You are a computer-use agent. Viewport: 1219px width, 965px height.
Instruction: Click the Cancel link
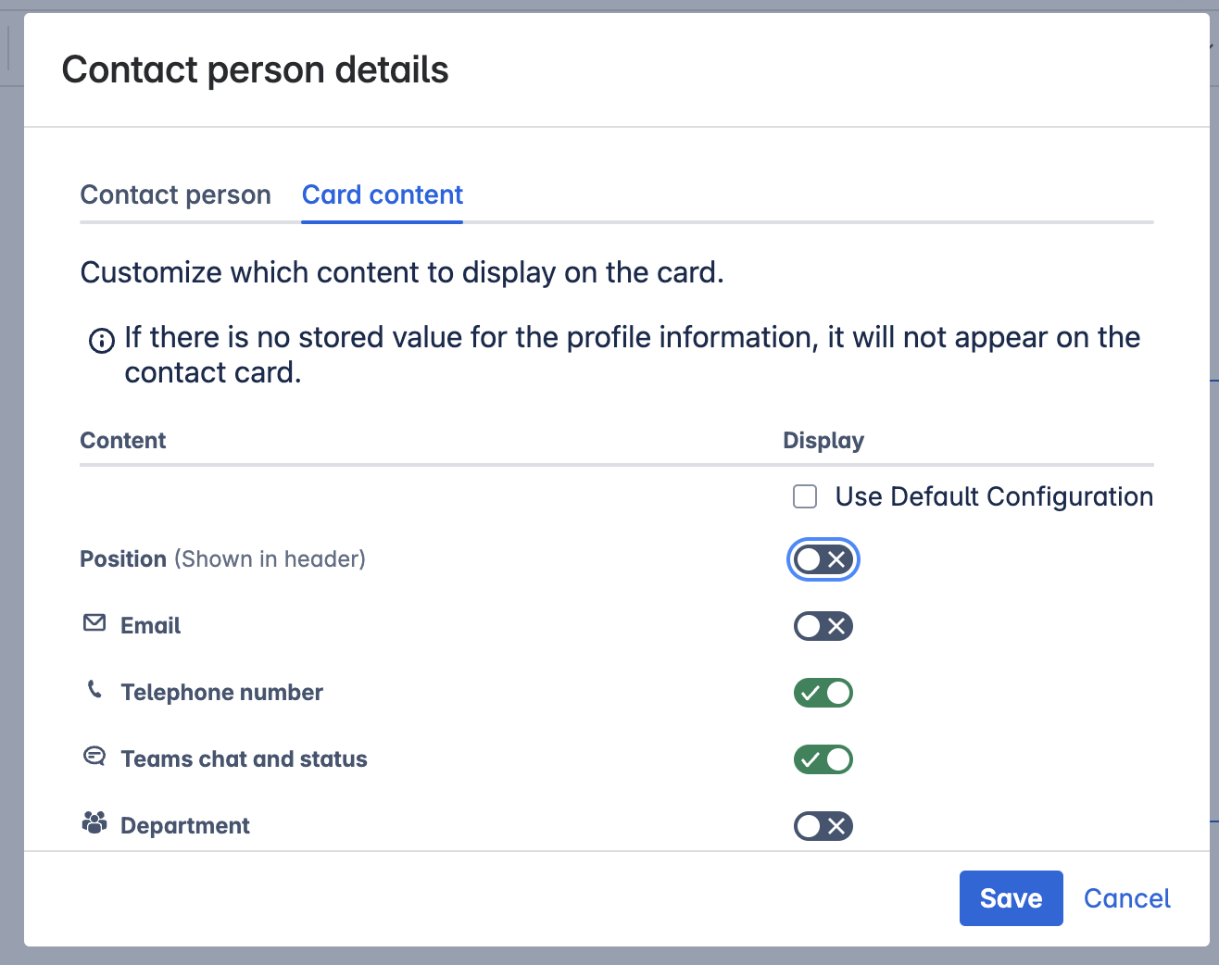(x=1126, y=897)
